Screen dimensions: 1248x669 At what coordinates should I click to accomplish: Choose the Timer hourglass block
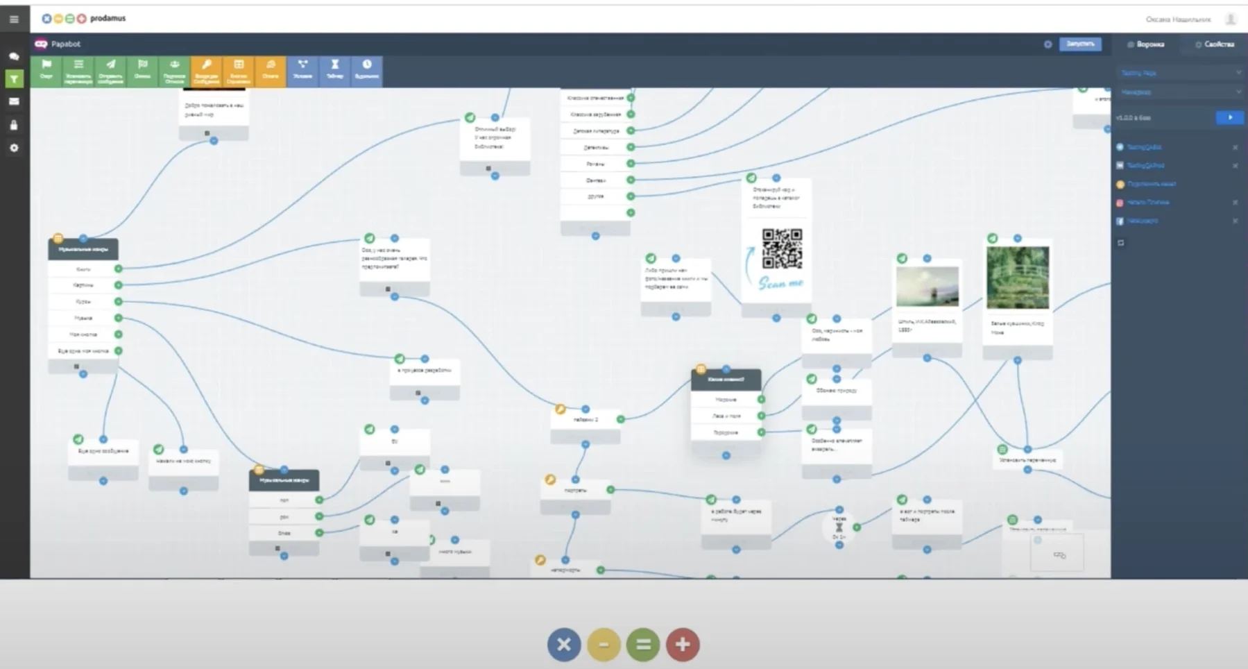coord(334,70)
